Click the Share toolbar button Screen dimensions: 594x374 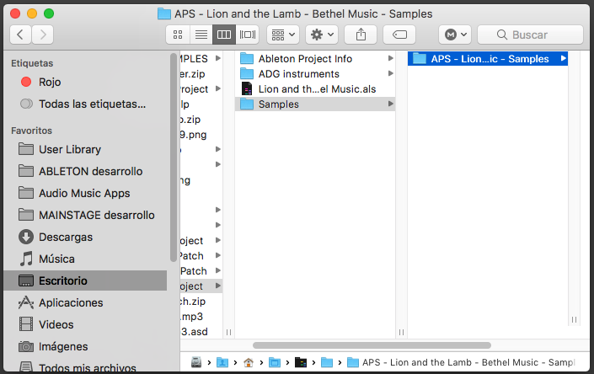pos(361,35)
